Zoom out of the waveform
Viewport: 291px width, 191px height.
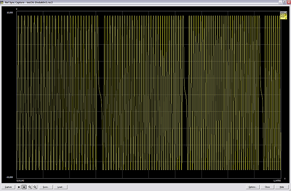coord(35,187)
